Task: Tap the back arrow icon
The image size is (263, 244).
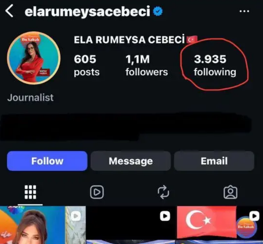Action: (9, 11)
